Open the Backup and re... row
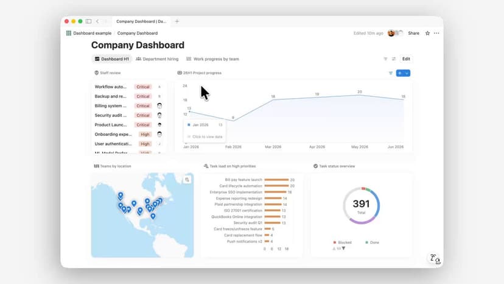 (128, 96)
